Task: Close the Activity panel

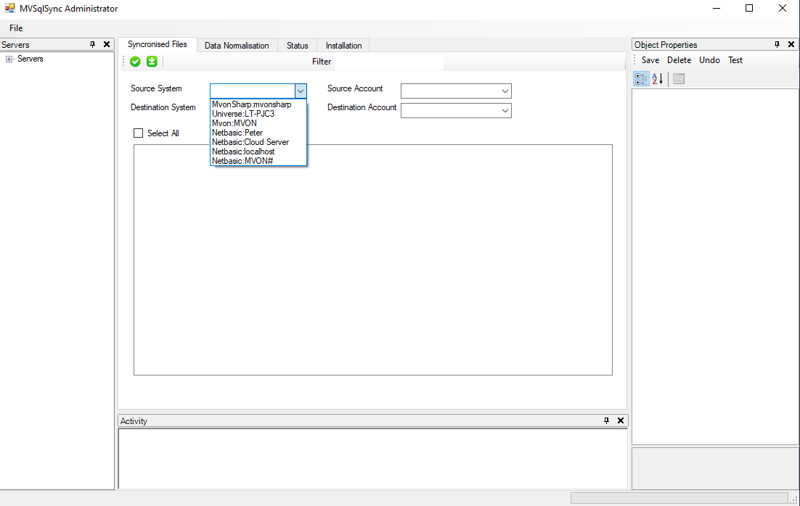Action: click(x=621, y=420)
